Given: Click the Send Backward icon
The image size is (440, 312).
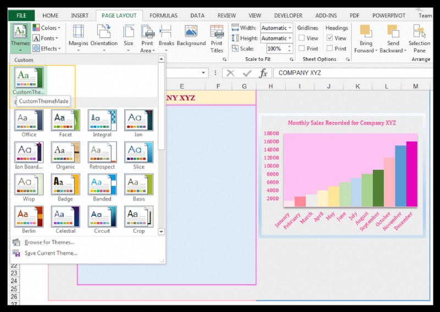Looking at the screenshot, I should pos(393,31).
